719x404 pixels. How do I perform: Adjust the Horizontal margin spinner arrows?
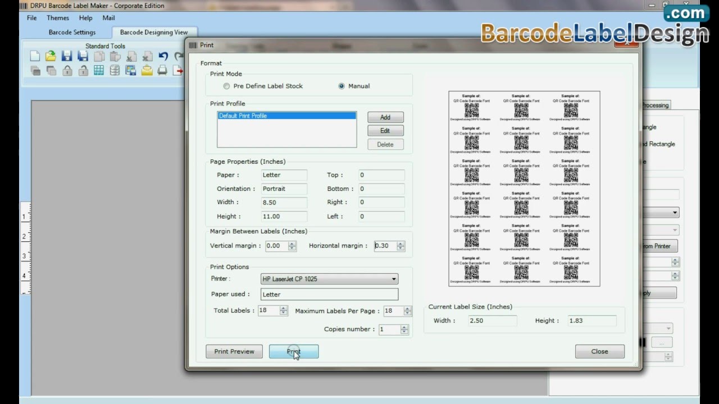401,246
